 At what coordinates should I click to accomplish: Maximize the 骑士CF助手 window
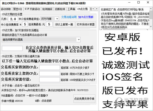coord(138,3)
